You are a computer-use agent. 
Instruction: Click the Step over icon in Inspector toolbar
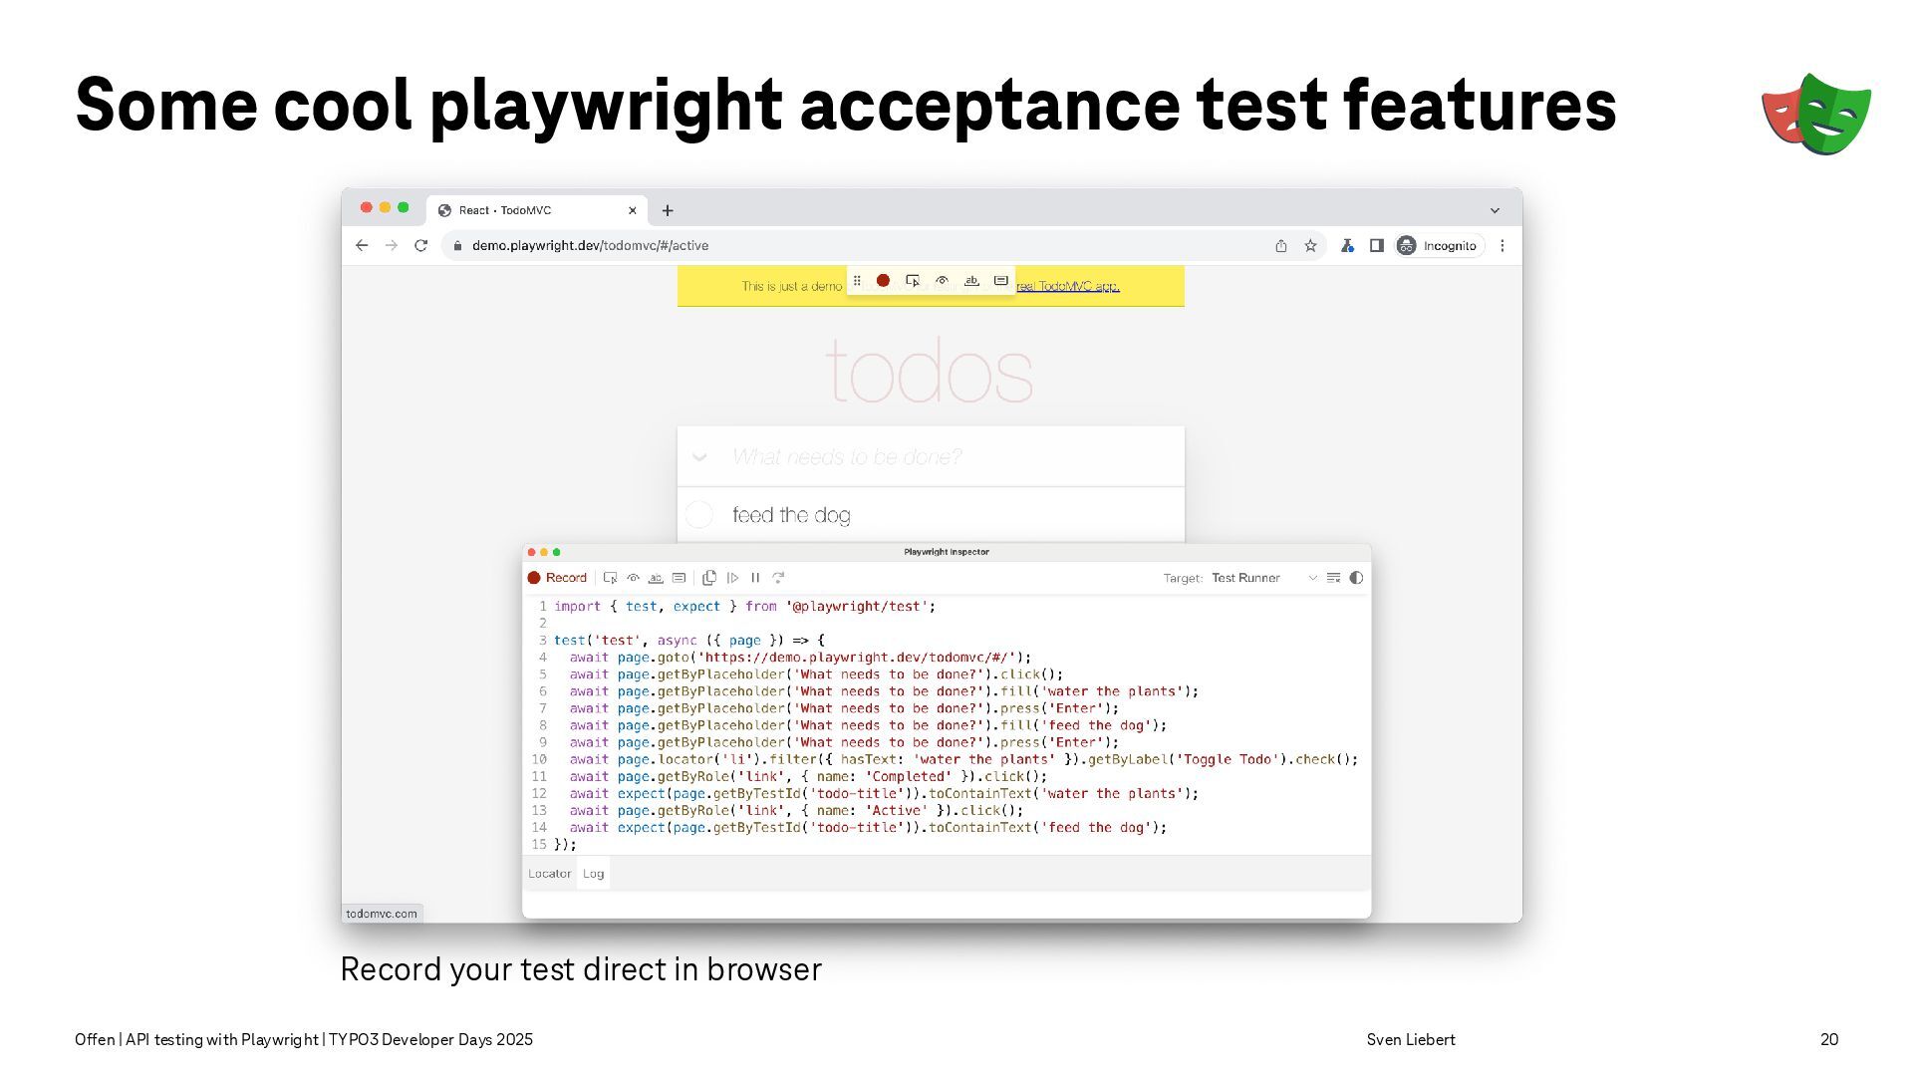pyautogui.click(x=778, y=578)
